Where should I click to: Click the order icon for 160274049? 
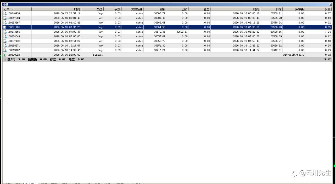coord(5,36)
